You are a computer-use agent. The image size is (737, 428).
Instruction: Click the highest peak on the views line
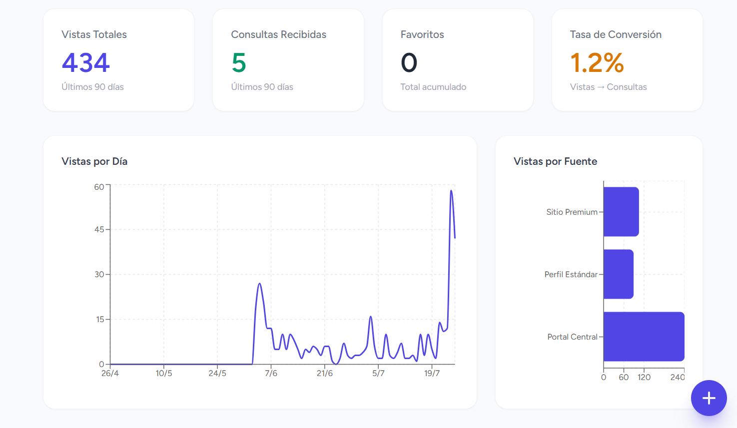click(x=451, y=191)
